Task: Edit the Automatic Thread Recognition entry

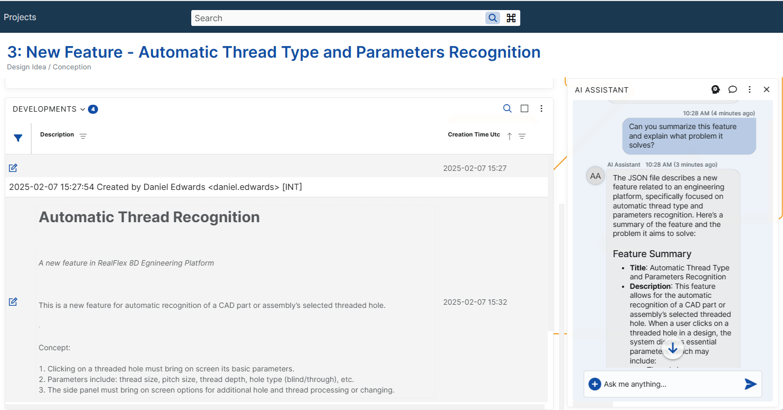Action: click(x=13, y=302)
